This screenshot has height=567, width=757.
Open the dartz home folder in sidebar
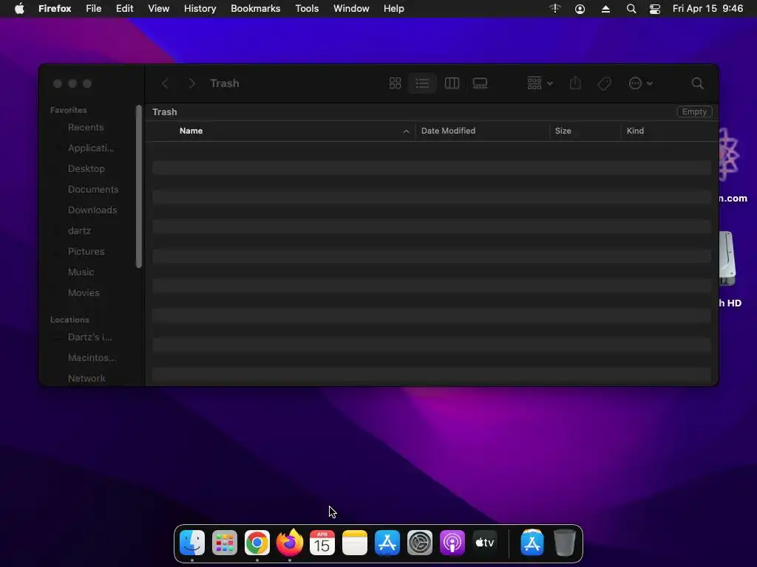coord(79,231)
